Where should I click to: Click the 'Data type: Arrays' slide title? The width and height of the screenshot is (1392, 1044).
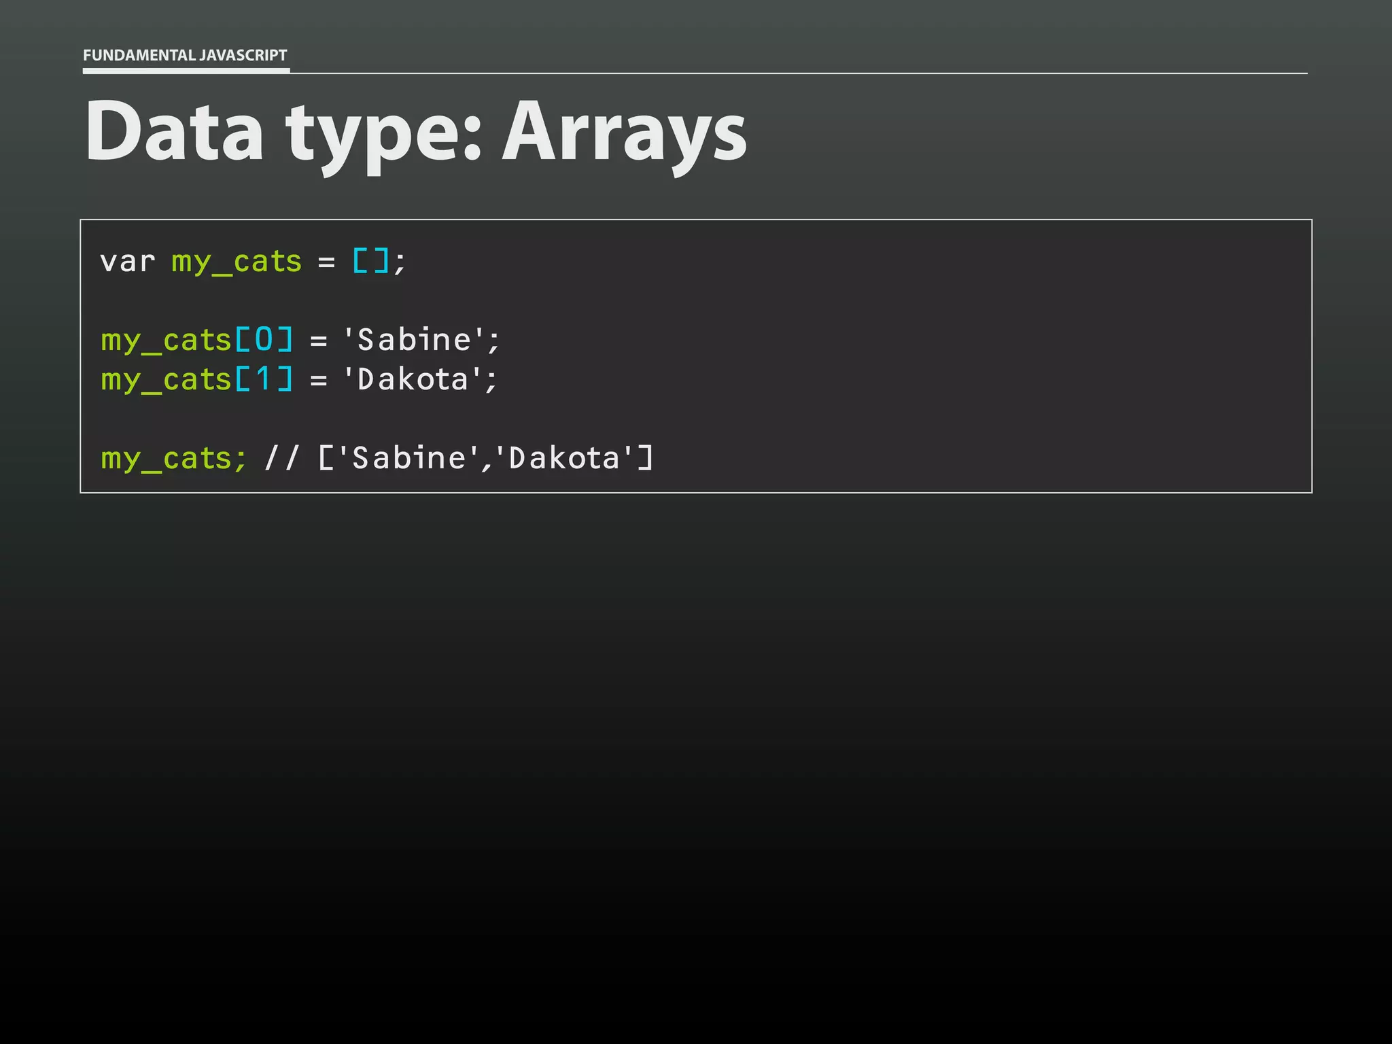(415, 131)
